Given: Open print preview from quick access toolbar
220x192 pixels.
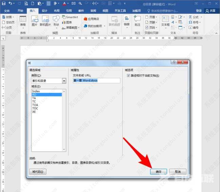Looking at the screenshot, I should tap(26, 3).
